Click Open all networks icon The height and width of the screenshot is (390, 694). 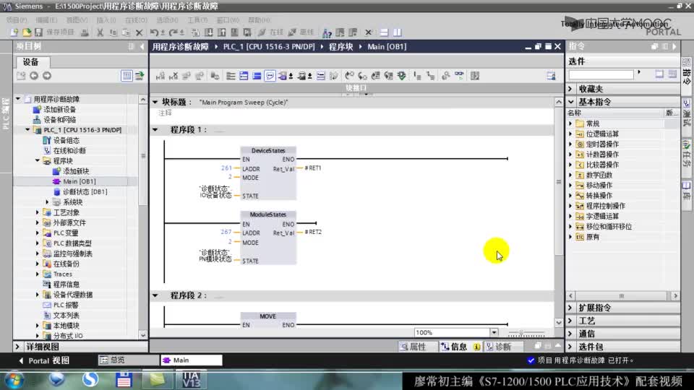[244, 76]
